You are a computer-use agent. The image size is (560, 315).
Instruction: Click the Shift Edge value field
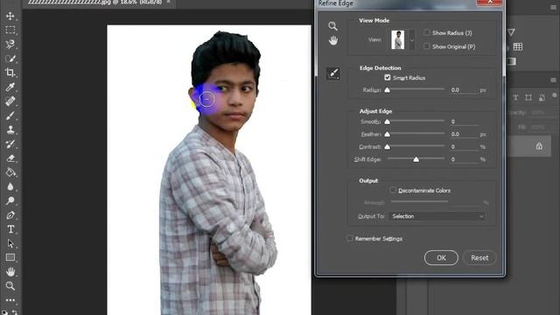(x=463, y=159)
